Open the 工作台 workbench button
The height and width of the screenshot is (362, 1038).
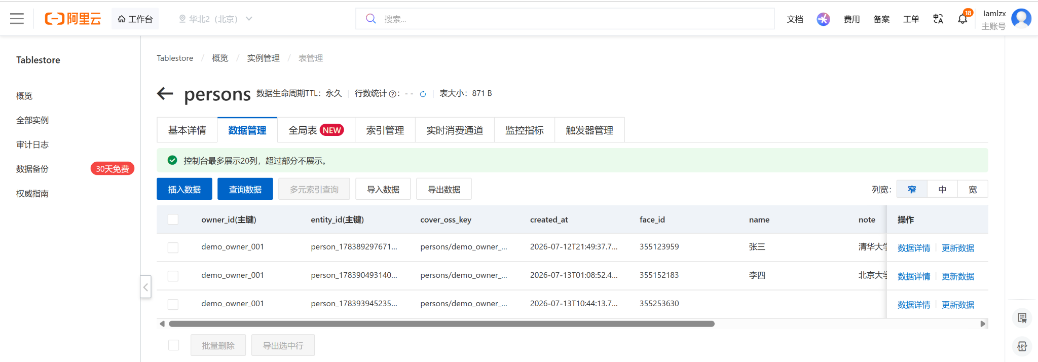135,19
